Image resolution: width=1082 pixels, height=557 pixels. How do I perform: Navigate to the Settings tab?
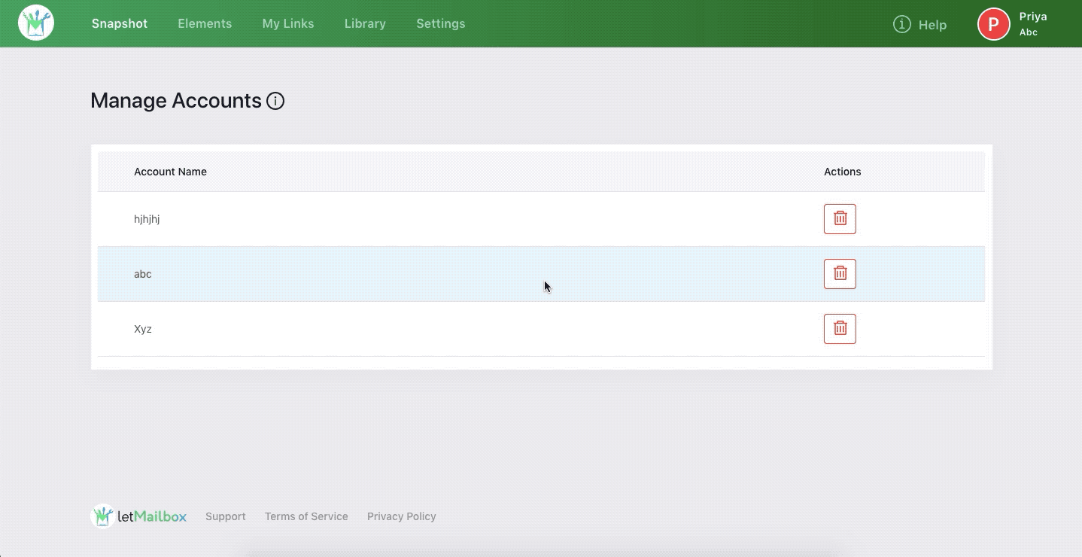pos(440,23)
